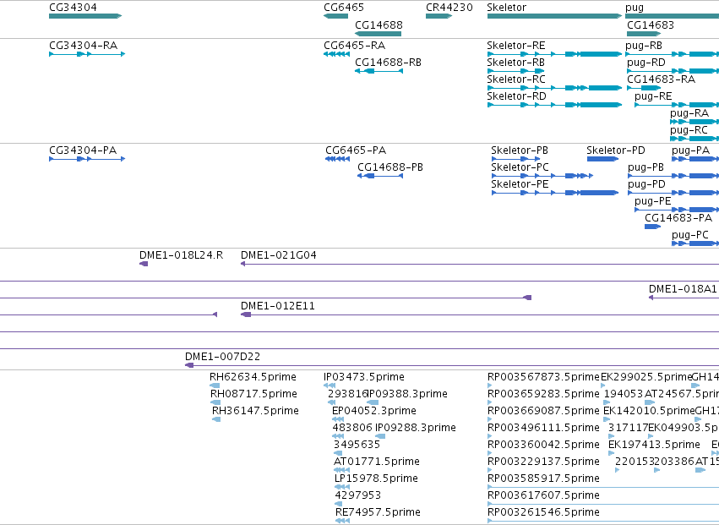Select the RE74957.5prime EST
Screen dimensions: 719x525
coord(342,522)
